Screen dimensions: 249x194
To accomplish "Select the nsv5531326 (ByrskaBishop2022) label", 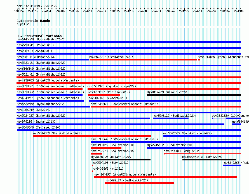I will (x=112, y=86).
